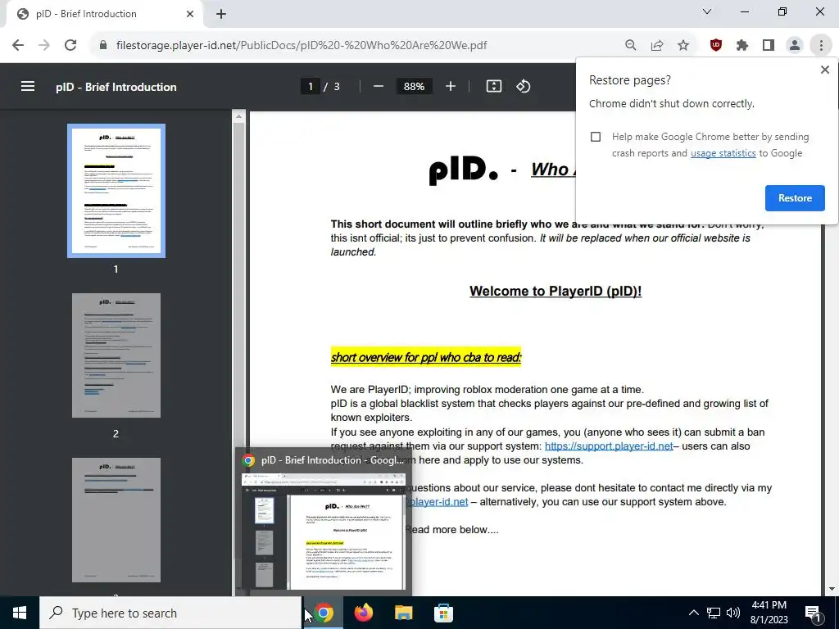
Task: Open Chrome three-dot menu
Action: click(x=821, y=46)
